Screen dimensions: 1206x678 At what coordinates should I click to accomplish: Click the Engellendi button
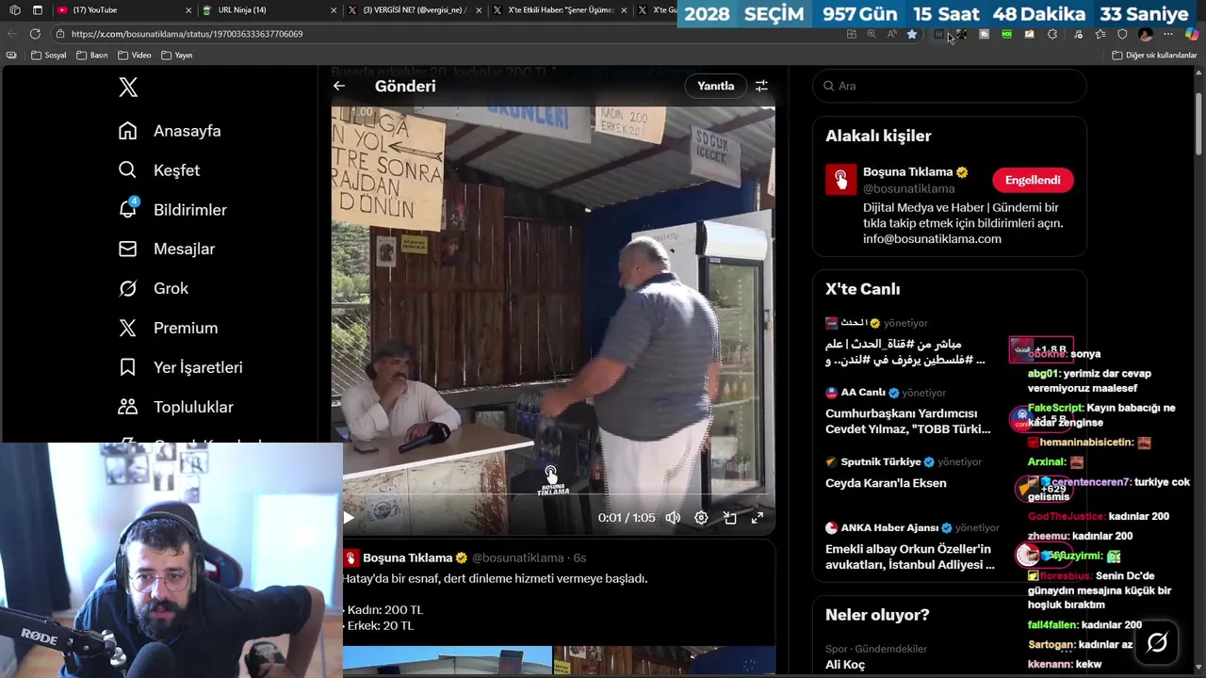[x=1033, y=180]
